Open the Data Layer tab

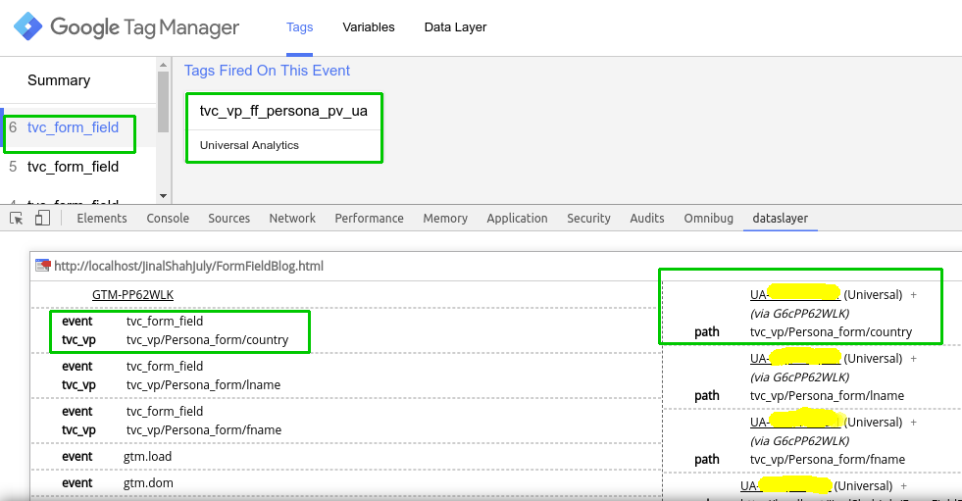455,27
